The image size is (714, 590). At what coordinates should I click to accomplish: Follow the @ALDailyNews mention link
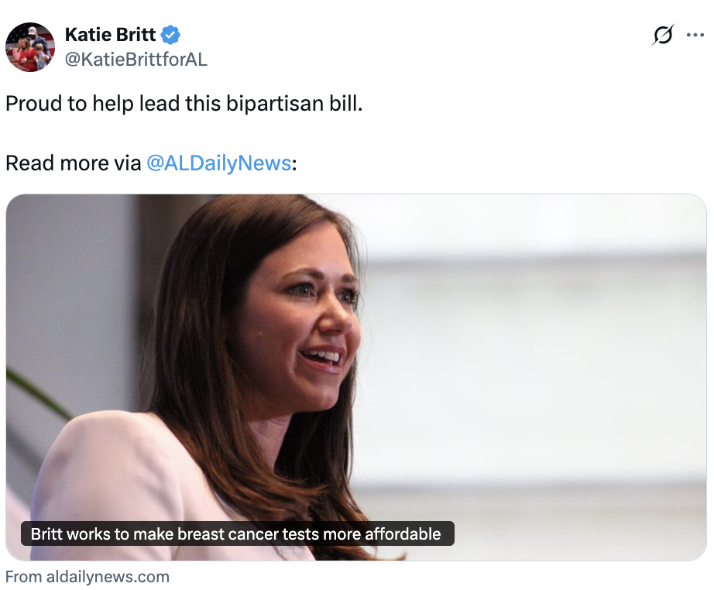[218, 163]
